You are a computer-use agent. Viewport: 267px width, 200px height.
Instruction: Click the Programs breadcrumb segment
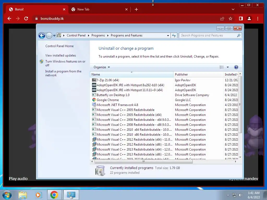pos(98,35)
